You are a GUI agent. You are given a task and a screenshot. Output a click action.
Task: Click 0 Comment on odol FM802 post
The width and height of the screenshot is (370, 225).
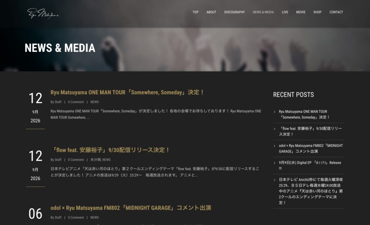tap(76, 217)
